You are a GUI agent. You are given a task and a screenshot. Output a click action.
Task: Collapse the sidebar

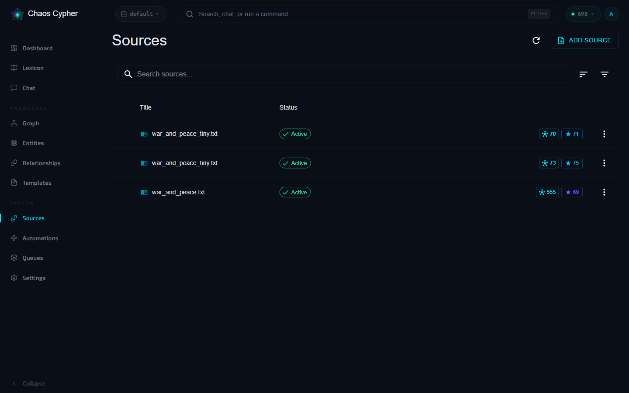[x=29, y=383]
